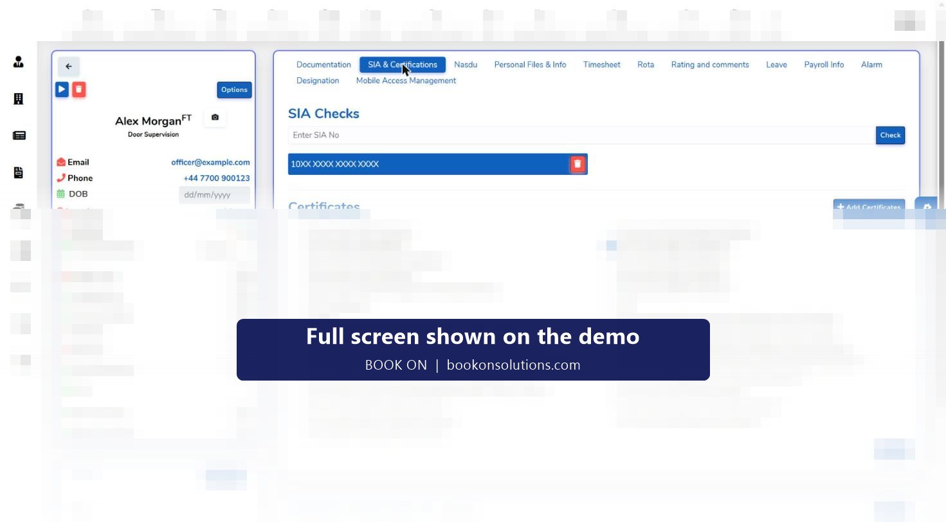Screen dimensions: 946x522
Task: Go back using the left arrow button
Action: [x=69, y=66]
